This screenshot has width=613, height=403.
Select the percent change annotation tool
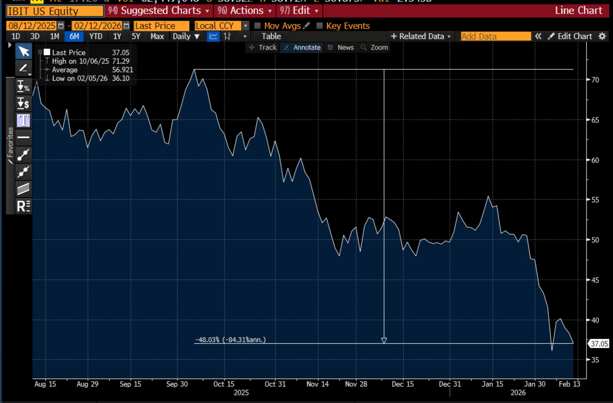pos(24,86)
